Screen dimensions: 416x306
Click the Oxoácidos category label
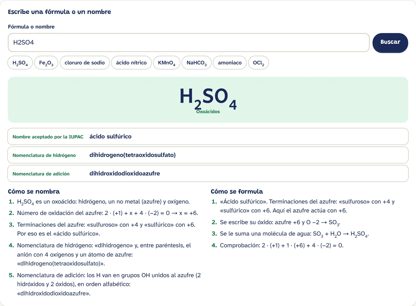click(208, 112)
